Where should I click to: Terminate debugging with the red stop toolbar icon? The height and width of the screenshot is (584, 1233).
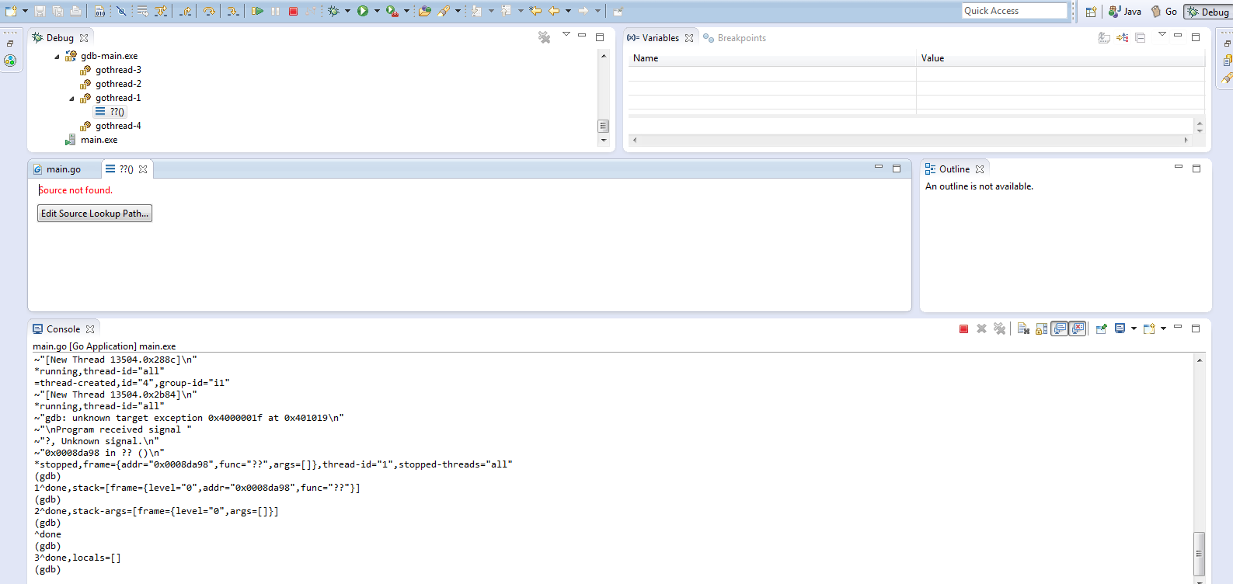coord(293,11)
